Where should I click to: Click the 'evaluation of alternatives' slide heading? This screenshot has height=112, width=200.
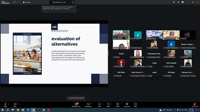coord(66,41)
